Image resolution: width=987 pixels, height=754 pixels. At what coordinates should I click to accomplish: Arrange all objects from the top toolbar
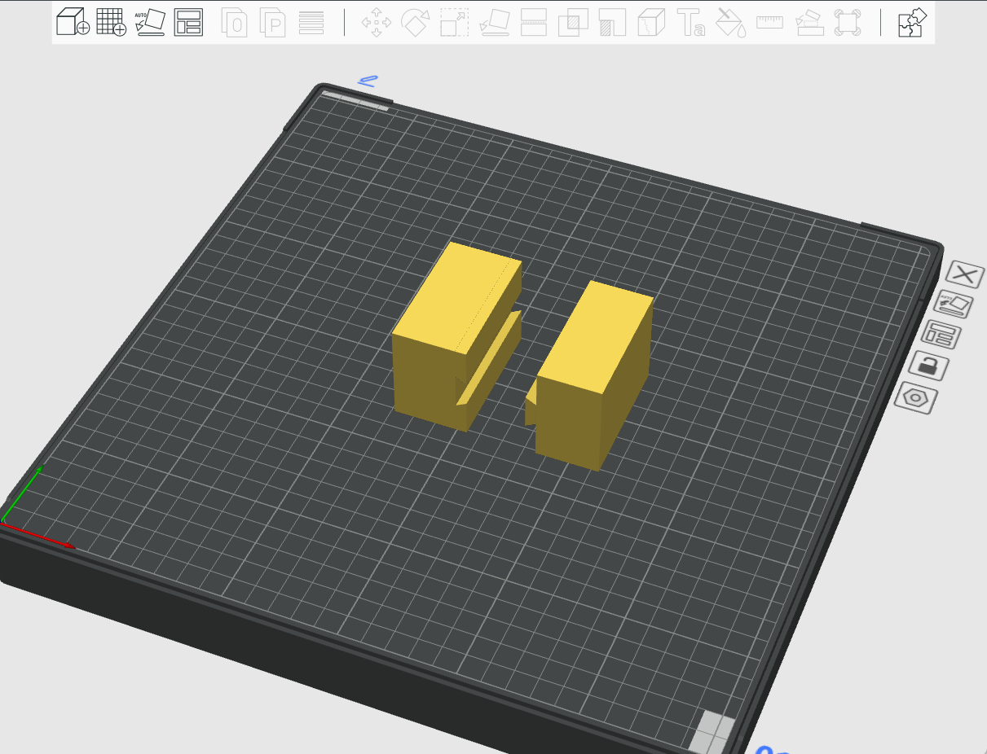click(188, 22)
